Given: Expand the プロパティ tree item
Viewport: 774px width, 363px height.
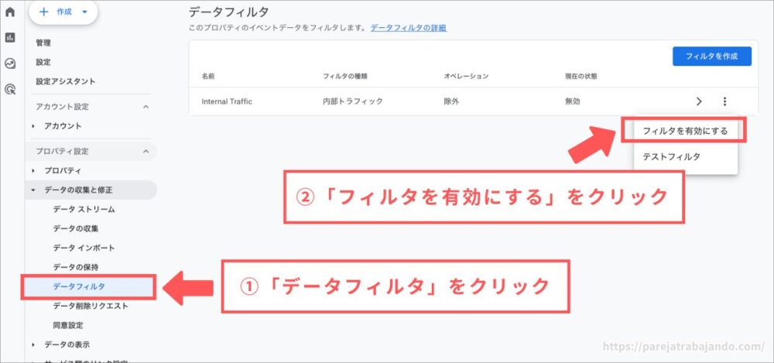Looking at the screenshot, I should (x=33, y=170).
